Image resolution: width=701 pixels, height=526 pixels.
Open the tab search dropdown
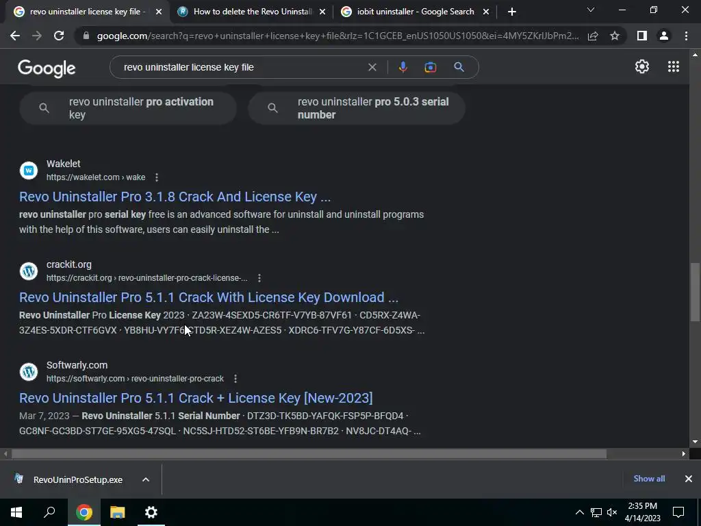[591, 10]
